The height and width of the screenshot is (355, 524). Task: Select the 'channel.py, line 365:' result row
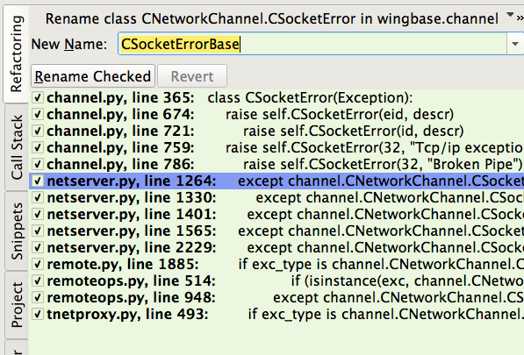pyautogui.click(x=276, y=98)
